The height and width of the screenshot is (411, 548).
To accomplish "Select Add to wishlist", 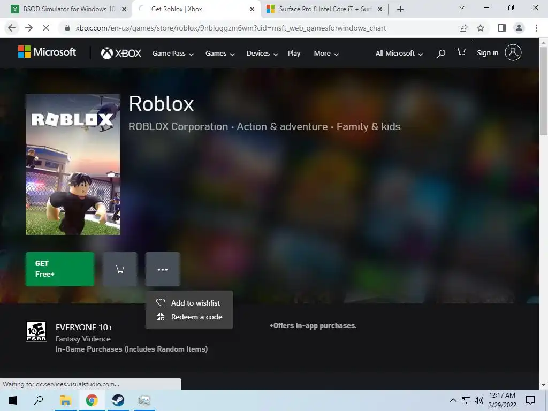I will (x=188, y=303).
